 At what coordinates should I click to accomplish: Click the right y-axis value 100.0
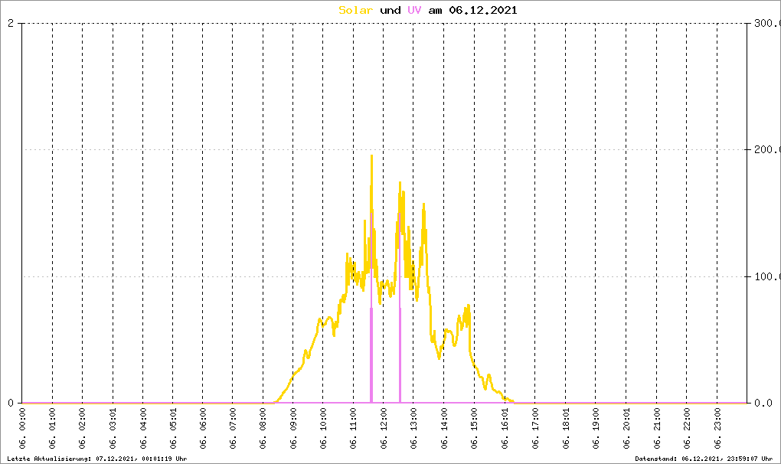[x=766, y=276]
